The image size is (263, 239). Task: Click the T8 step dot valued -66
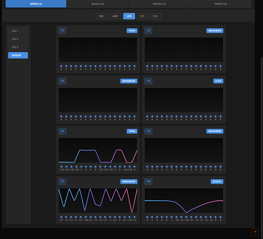point(181,217)
